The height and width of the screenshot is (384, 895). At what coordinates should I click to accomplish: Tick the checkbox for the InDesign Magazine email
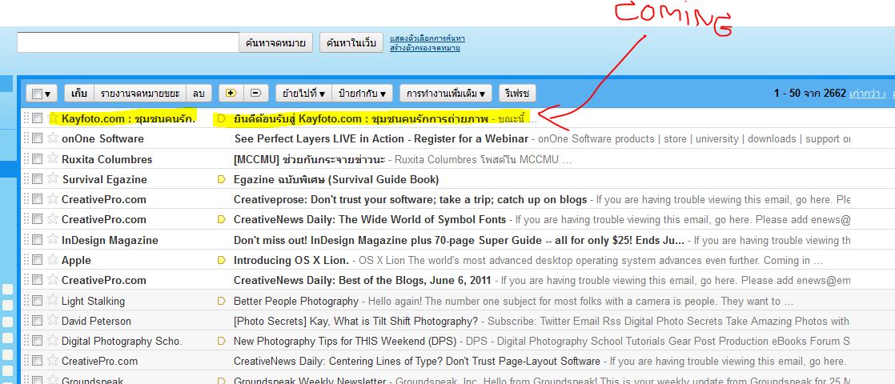(x=38, y=240)
